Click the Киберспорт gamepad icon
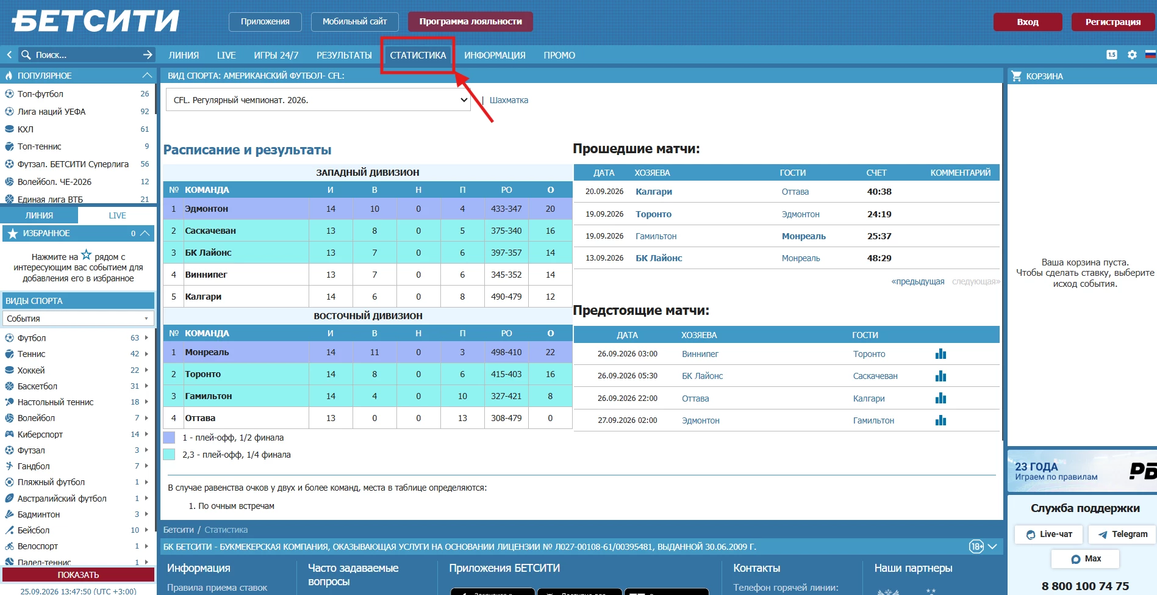The image size is (1157, 595). pyautogui.click(x=9, y=435)
